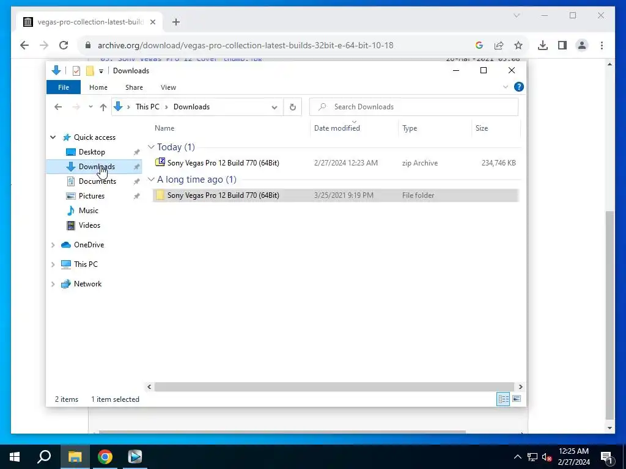Viewport: 626px width, 469px height.
Task: Open Documents in navigation pane
Action: pos(97,181)
